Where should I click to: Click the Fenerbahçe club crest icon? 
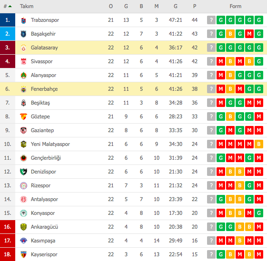tap(23, 89)
